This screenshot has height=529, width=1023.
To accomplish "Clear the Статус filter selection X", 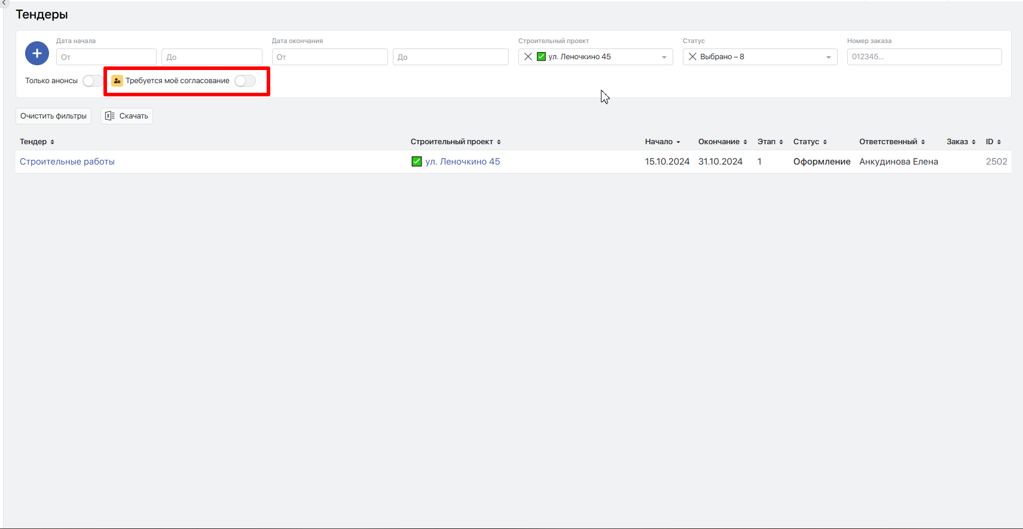I will 692,57.
